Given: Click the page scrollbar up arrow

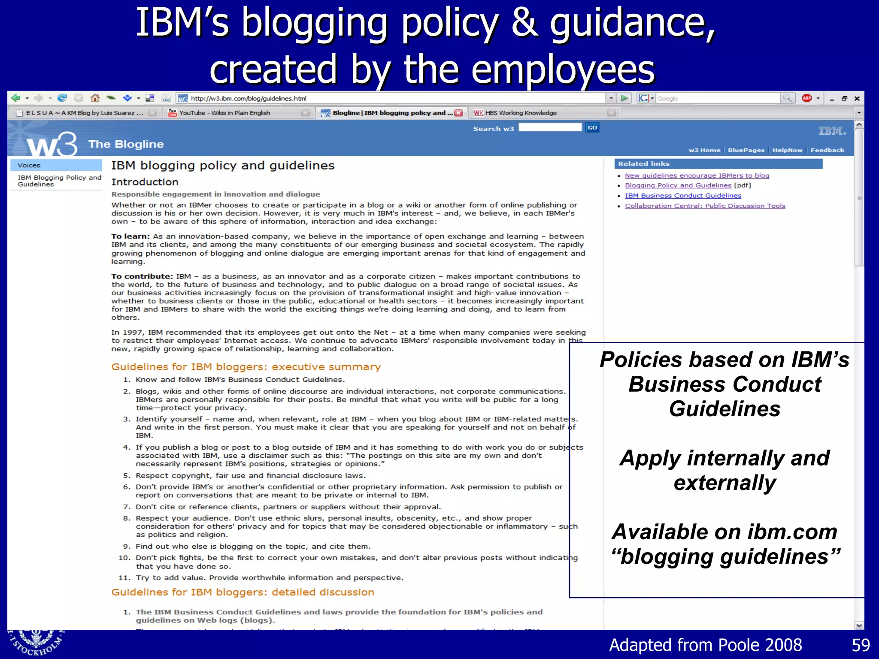Looking at the screenshot, I should pos(859,124).
